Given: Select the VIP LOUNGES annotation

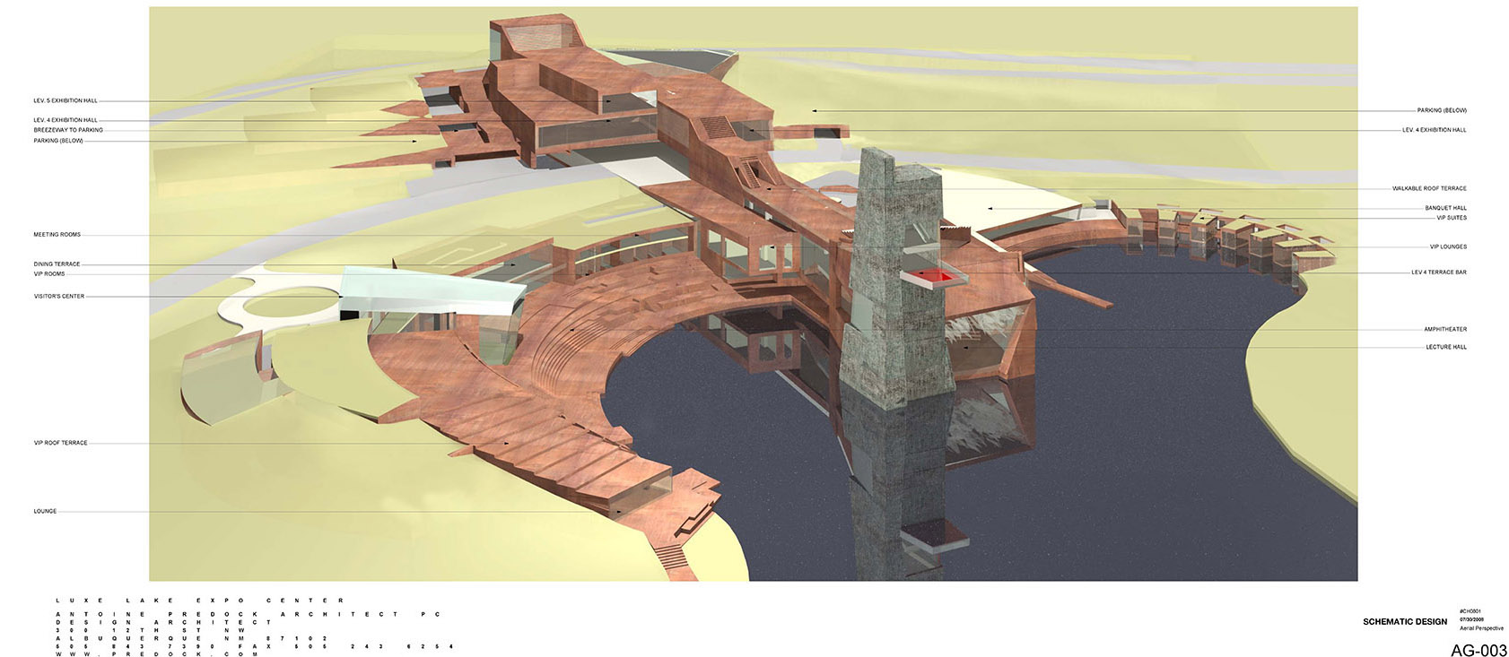Looking at the screenshot, I should pos(1448,247).
